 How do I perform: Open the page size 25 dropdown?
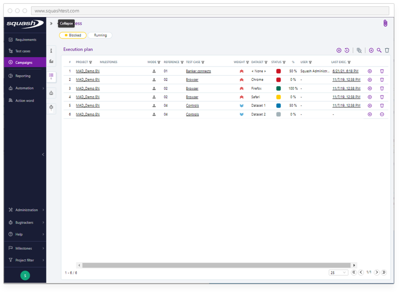(x=338, y=273)
